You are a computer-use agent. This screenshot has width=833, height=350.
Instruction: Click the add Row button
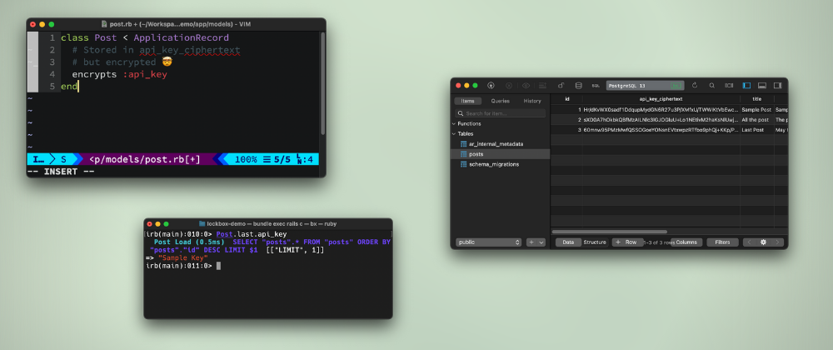coord(628,242)
